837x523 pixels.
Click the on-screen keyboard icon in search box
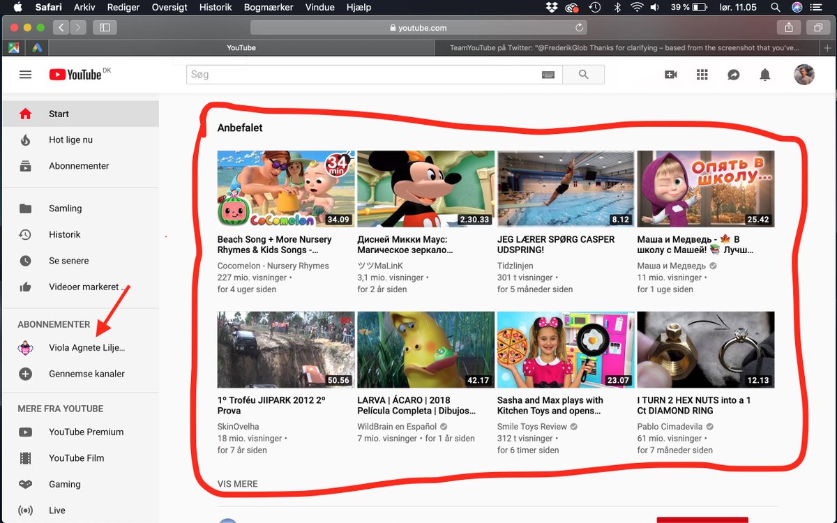pyautogui.click(x=548, y=75)
